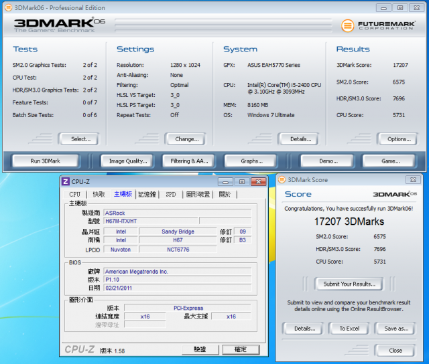
Task: Switch to the 快取 tab in CPU-Z
Action: tap(99, 195)
